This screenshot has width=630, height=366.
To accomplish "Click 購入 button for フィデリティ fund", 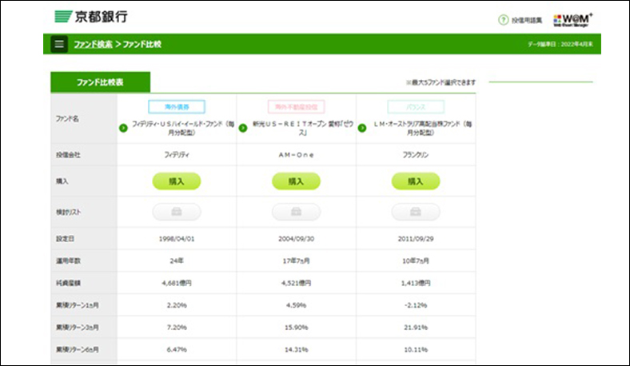I will coord(177,181).
